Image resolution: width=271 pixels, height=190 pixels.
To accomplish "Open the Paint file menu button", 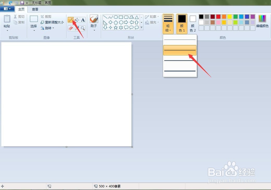I will (x=7, y=9).
